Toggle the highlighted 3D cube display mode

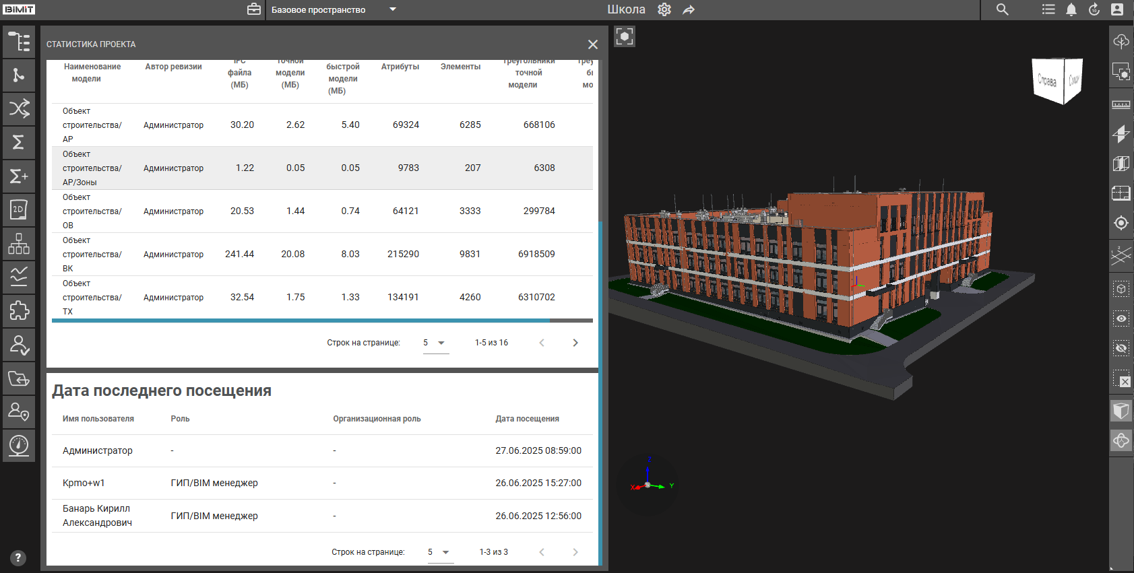(x=1121, y=411)
